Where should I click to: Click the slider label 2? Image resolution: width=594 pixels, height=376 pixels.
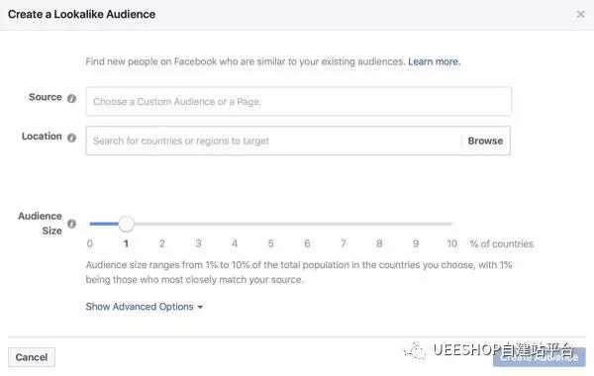coord(162,243)
